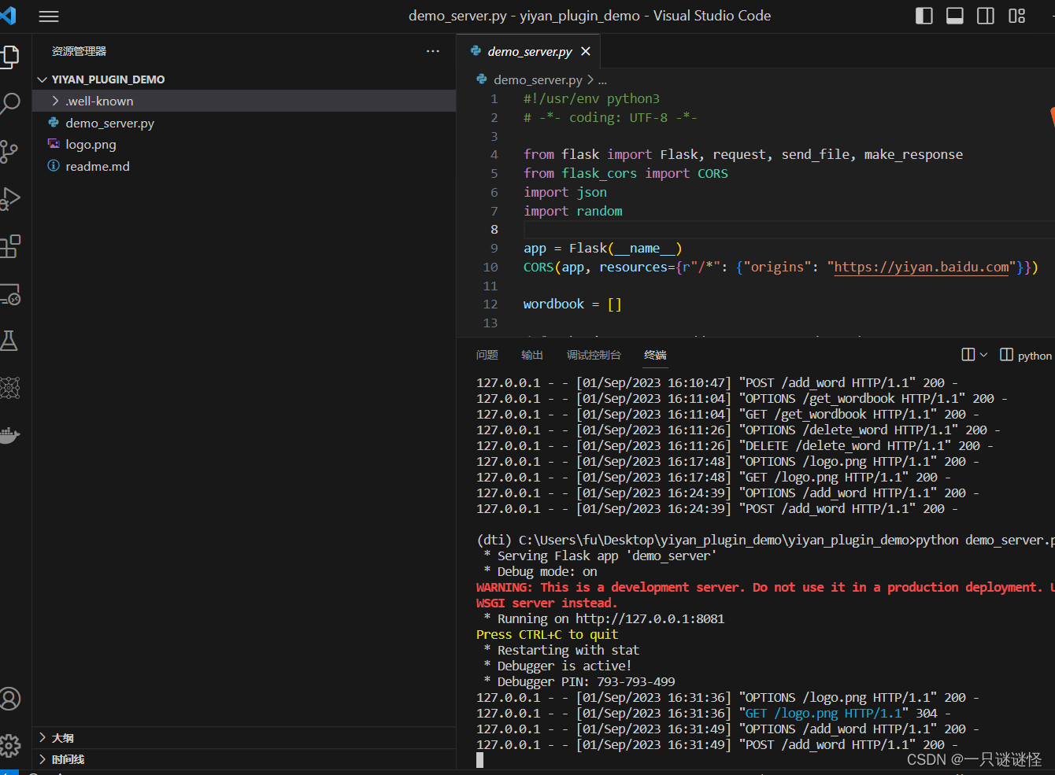Open the Testing flask view
Image resolution: width=1055 pixels, height=775 pixels.
(9, 341)
